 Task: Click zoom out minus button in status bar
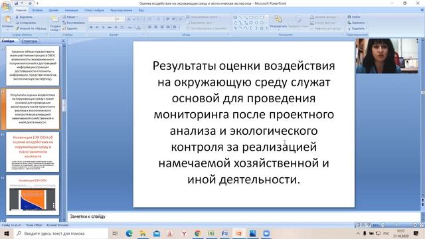click(382, 225)
